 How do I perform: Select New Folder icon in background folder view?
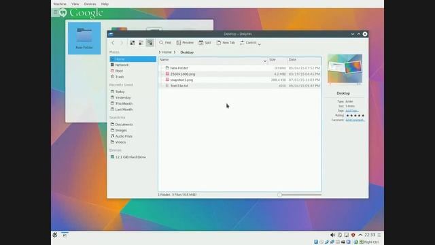(x=84, y=38)
